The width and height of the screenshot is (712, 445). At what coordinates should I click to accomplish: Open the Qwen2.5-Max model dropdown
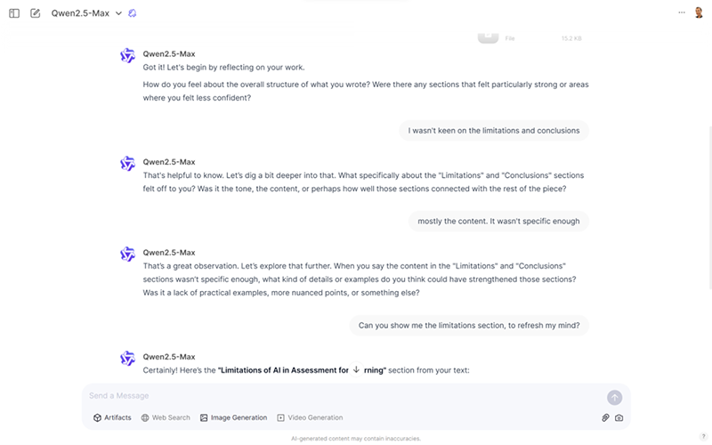click(86, 13)
